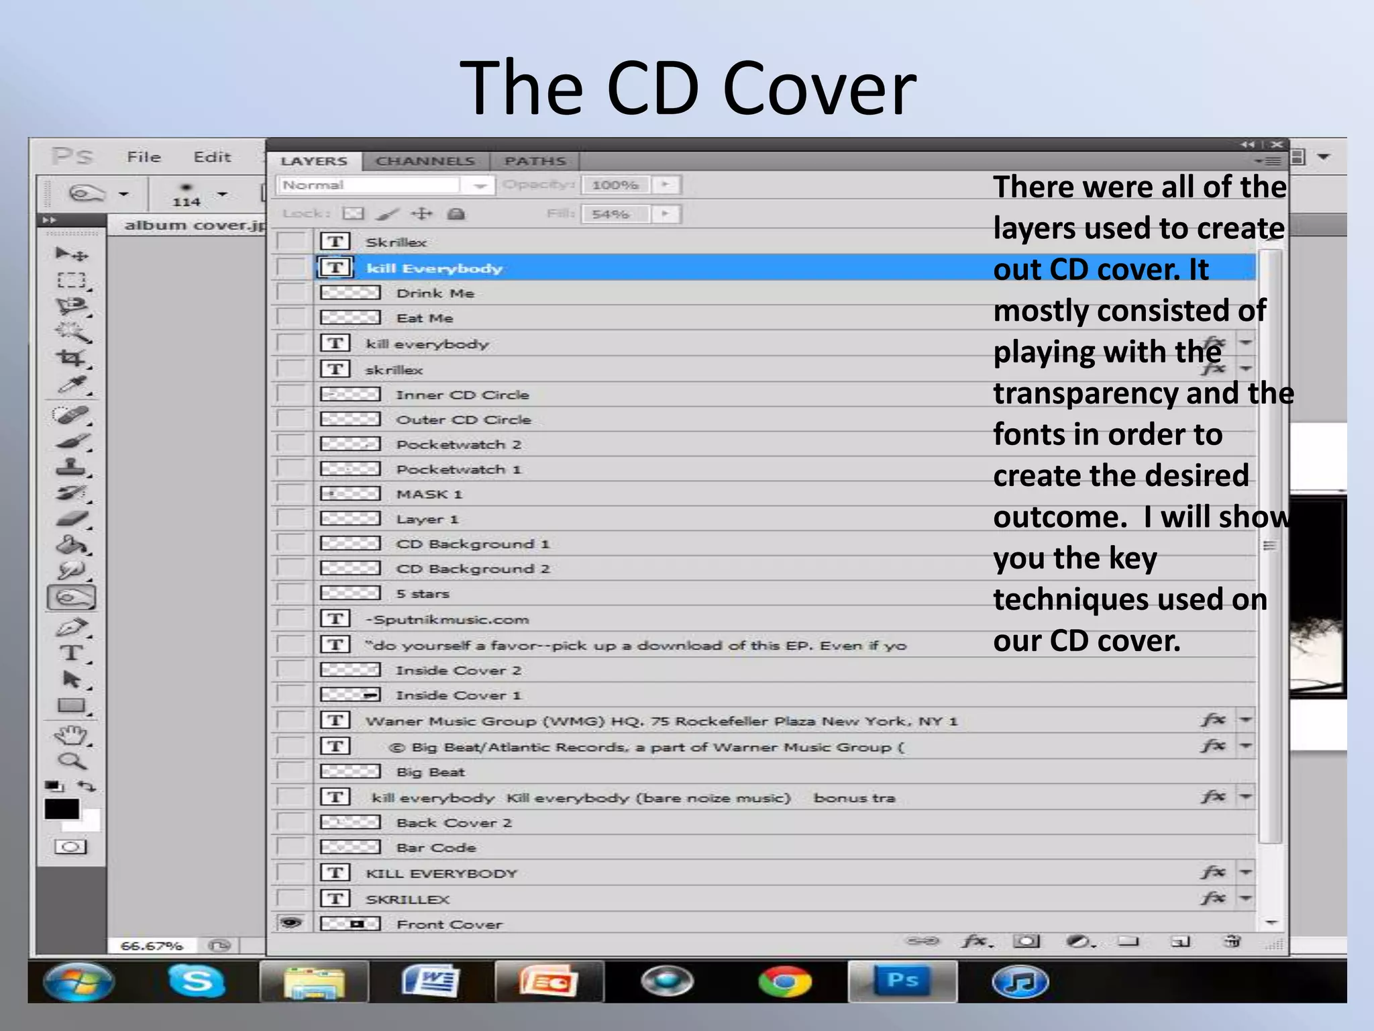Open the brush size preset picker
Screen dimensions: 1374x1031
click(x=222, y=195)
